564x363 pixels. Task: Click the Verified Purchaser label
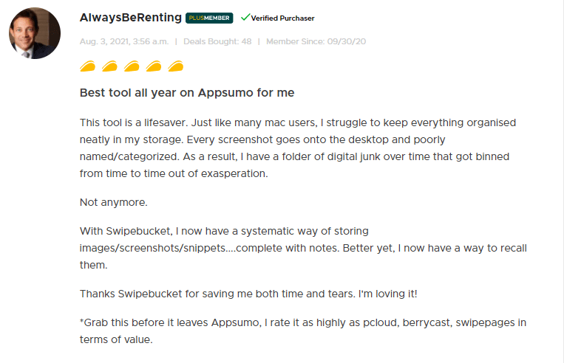(282, 18)
